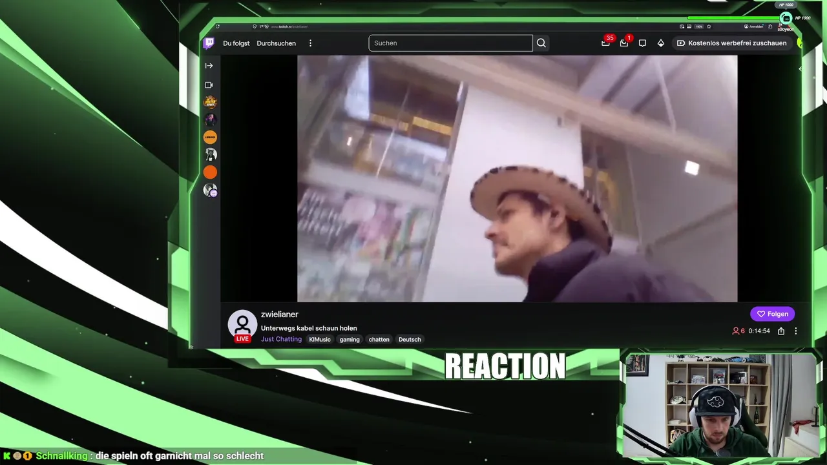
Task: Click the viewer count 6 icon
Action: point(738,331)
